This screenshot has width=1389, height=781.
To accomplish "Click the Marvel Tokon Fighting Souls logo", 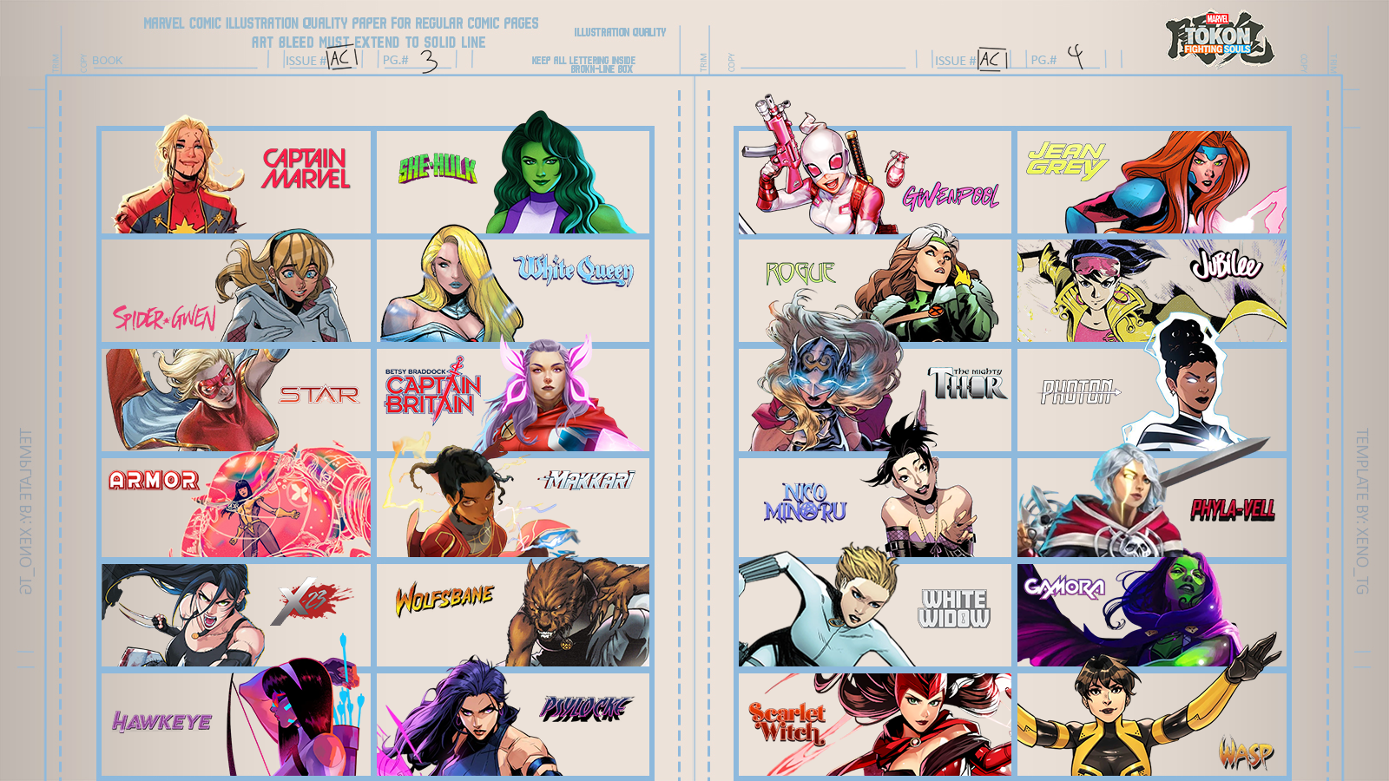I will click(x=1219, y=38).
